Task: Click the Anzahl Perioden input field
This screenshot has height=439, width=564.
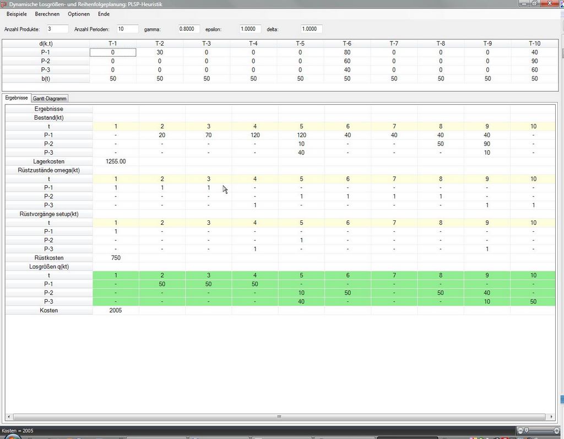Action: [x=128, y=29]
